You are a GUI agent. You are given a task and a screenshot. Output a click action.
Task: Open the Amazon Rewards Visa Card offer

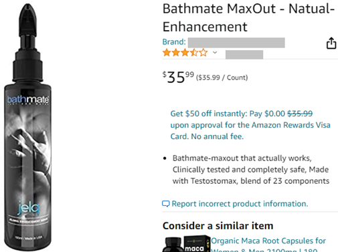pos(250,125)
